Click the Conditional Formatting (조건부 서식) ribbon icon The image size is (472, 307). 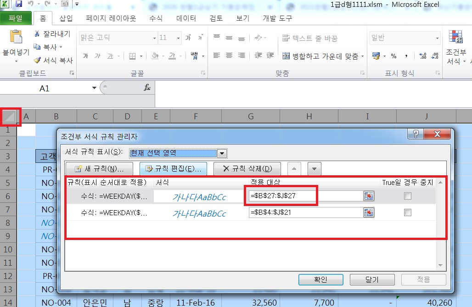click(x=456, y=39)
